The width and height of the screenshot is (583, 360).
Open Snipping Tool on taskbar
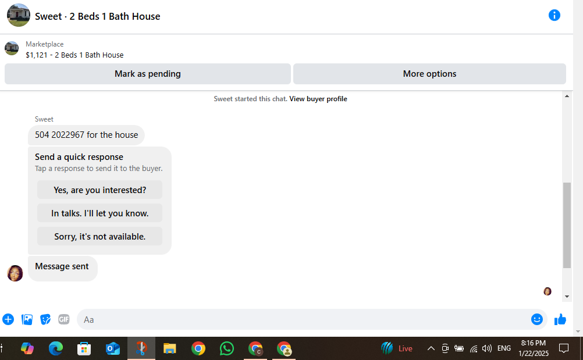point(141,348)
